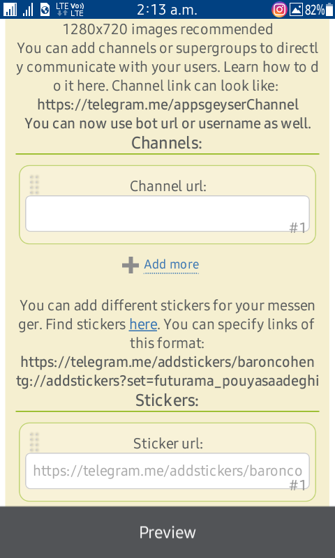The image size is (335, 558).
Task: Tap the first SIM signal strength icon
Action: pos(10,10)
